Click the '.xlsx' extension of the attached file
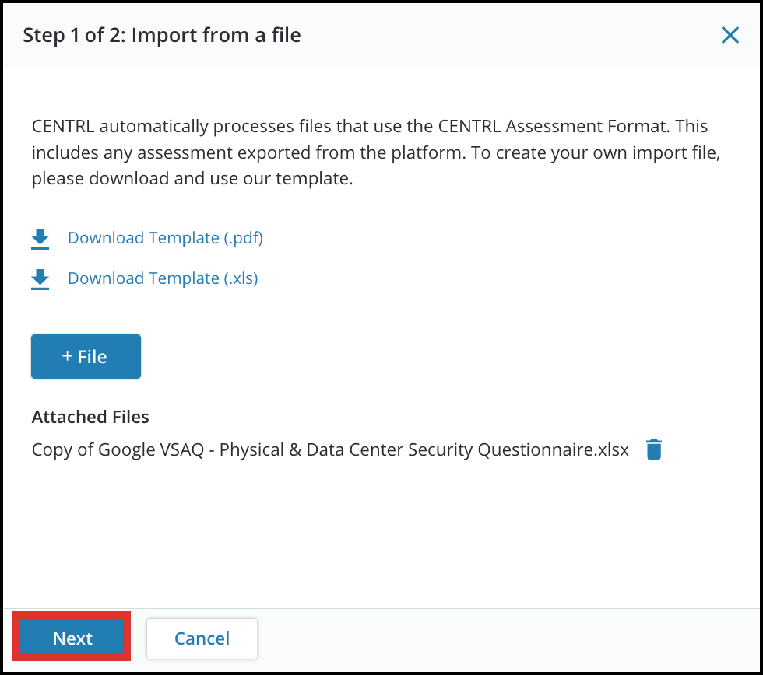The width and height of the screenshot is (763, 675). point(612,449)
